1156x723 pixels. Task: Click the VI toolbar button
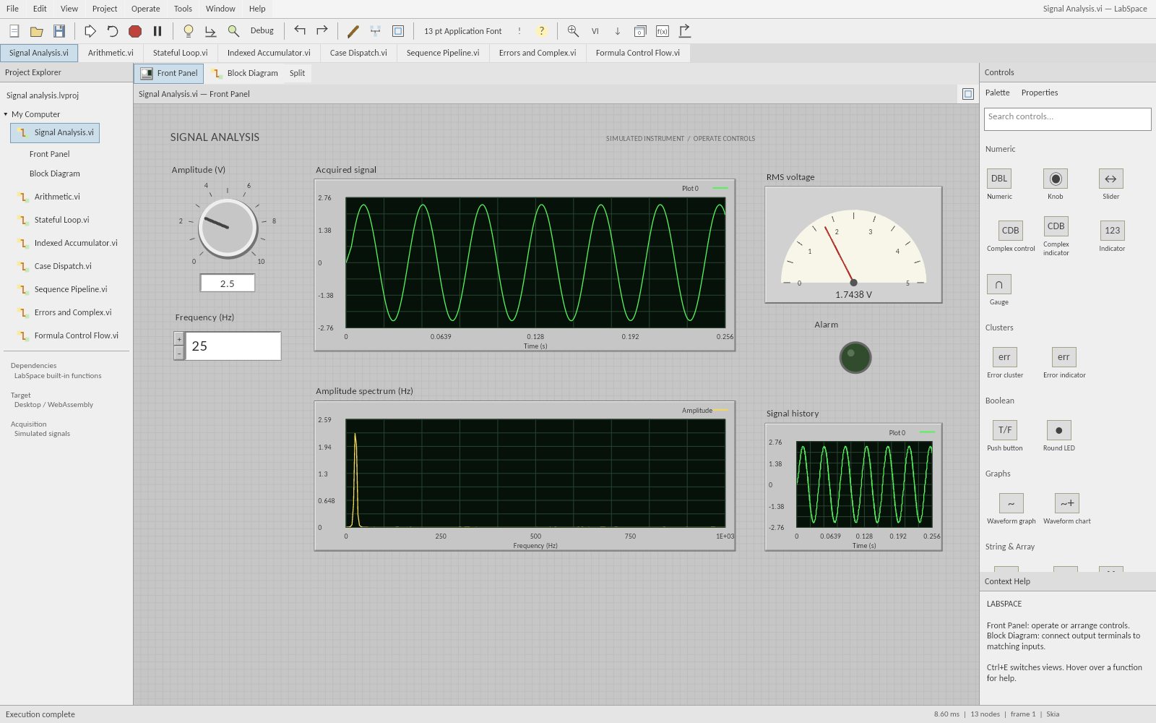coord(595,31)
